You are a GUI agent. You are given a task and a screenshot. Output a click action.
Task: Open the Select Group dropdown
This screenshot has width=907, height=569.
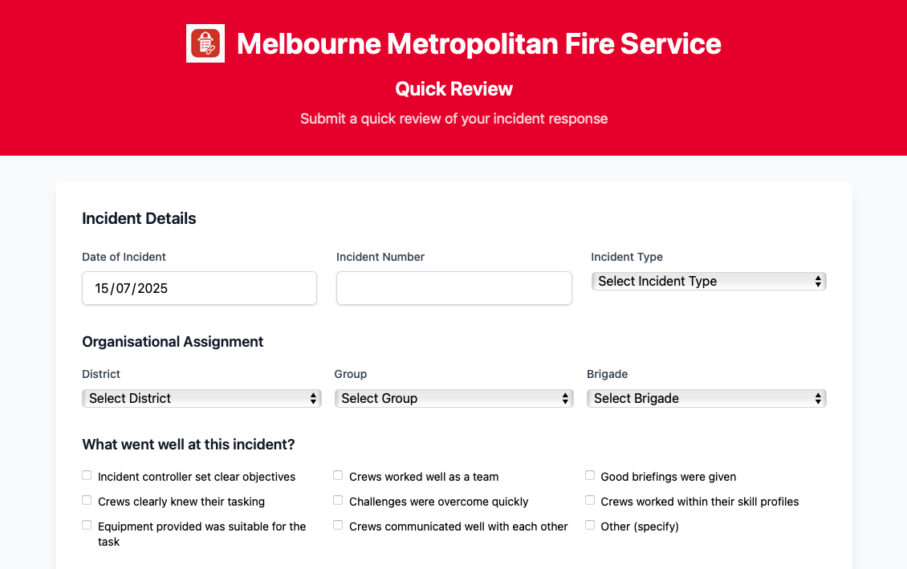(453, 398)
